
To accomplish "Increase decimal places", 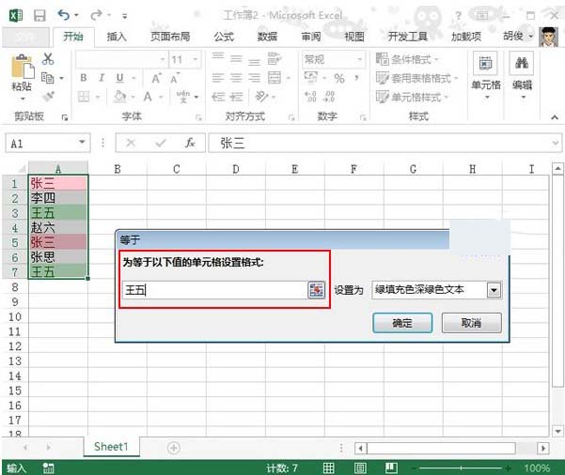I will [x=310, y=97].
